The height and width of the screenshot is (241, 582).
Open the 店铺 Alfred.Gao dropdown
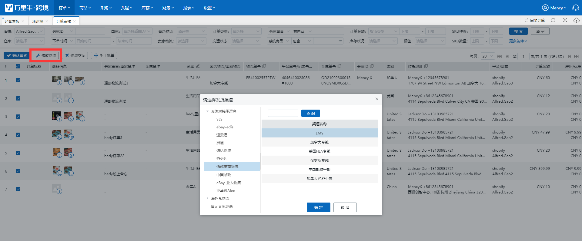[29, 31]
